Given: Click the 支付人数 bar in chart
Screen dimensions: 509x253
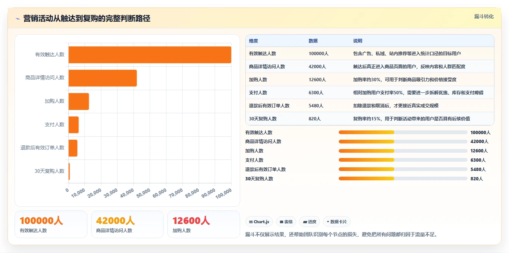Looking at the screenshot, I should point(74,124).
